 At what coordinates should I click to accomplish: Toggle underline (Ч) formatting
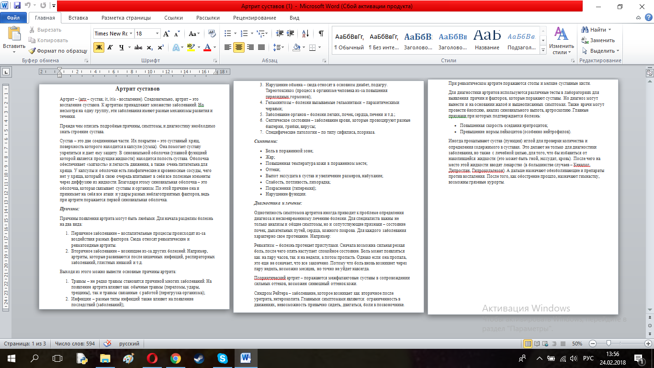122,47
